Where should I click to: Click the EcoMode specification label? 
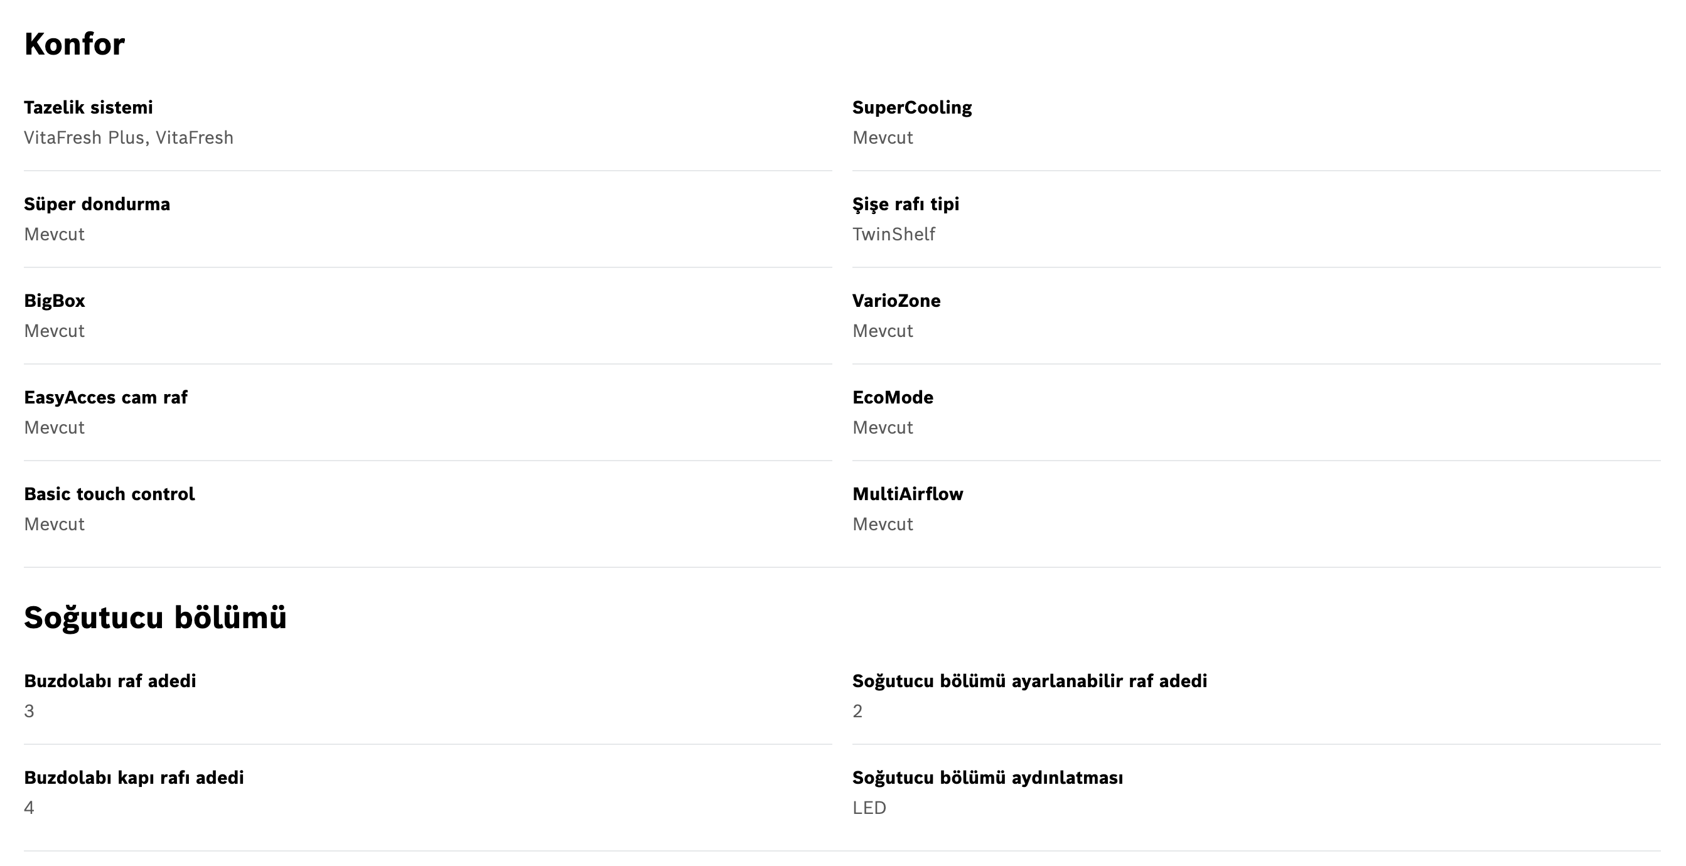(893, 397)
